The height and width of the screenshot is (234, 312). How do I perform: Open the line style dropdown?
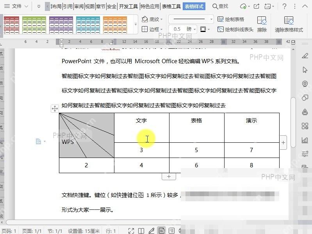tap(191, 19)
